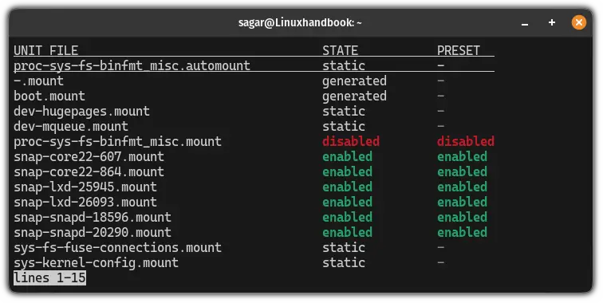This screenshot has height=303, width=603.
Task: Minimize the terminal window
Action: (x=525, y=23)
